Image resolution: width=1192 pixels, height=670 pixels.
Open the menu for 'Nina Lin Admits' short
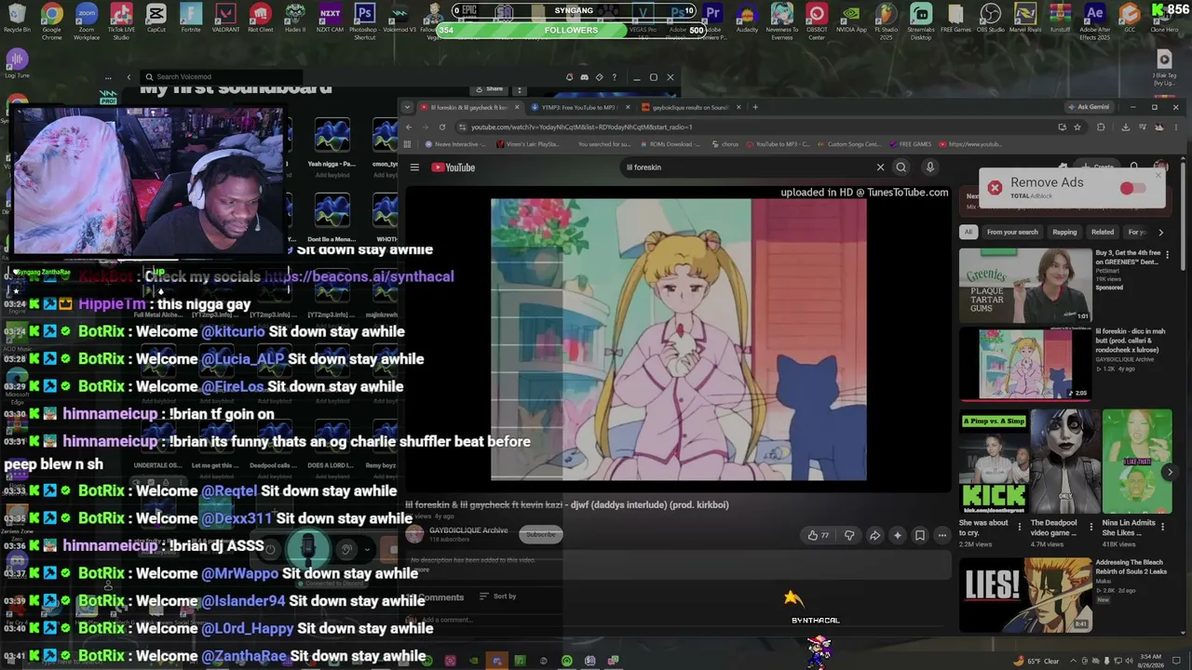pos(1163,527)
